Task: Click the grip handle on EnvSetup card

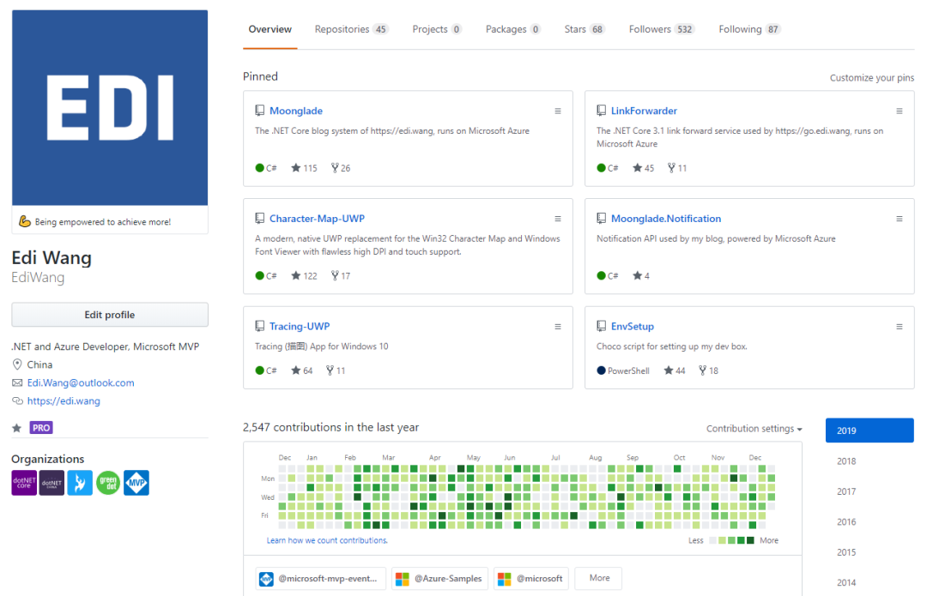Action: coord(900,327)
